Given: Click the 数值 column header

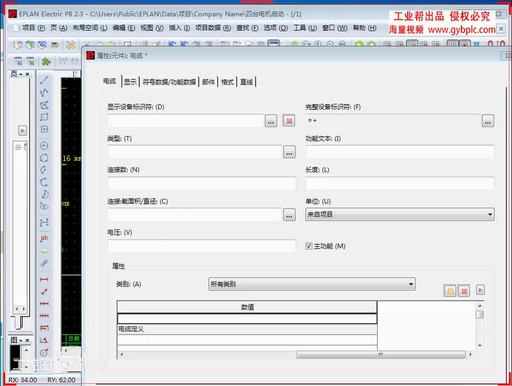Looking at the screenshot, I should coord(247,307).
